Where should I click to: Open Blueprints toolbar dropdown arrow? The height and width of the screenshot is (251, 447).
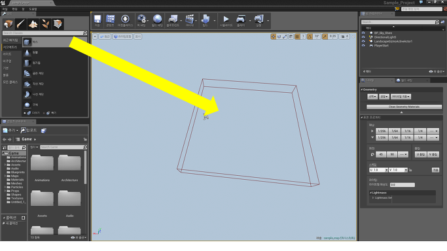click(181, 20)
